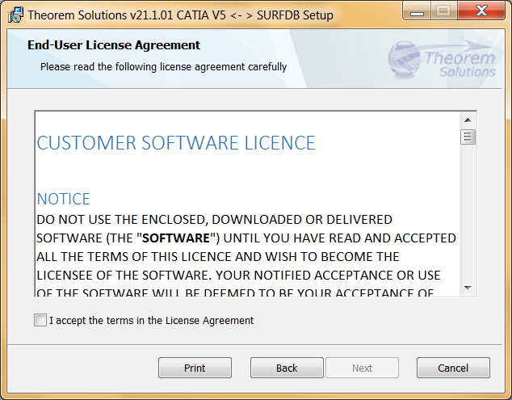Click the license text scroll down arrow

[468, 288]
